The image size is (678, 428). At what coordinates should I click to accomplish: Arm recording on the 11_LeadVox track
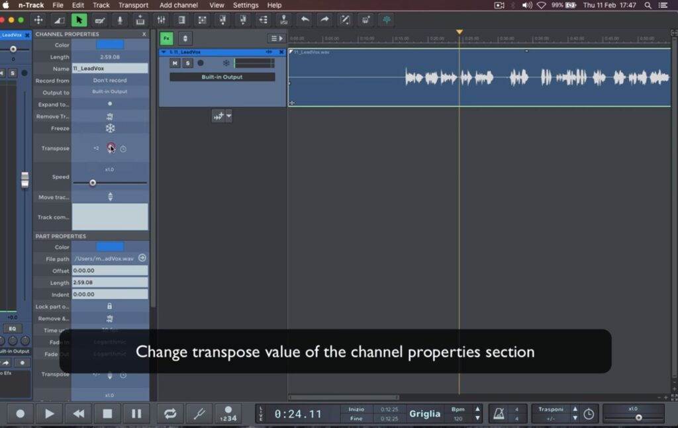tap(201, 63)
